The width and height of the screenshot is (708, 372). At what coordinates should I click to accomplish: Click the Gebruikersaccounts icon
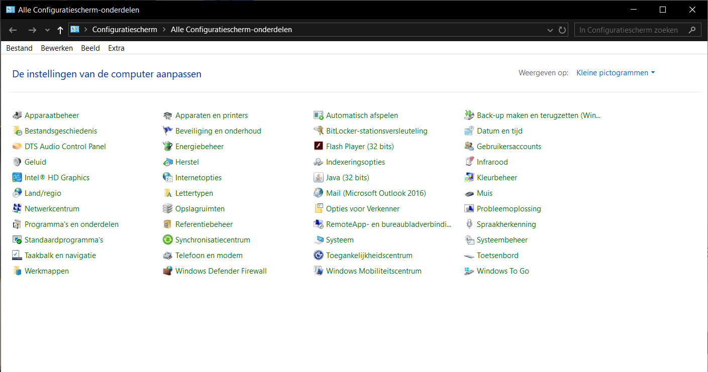(469, 147)
